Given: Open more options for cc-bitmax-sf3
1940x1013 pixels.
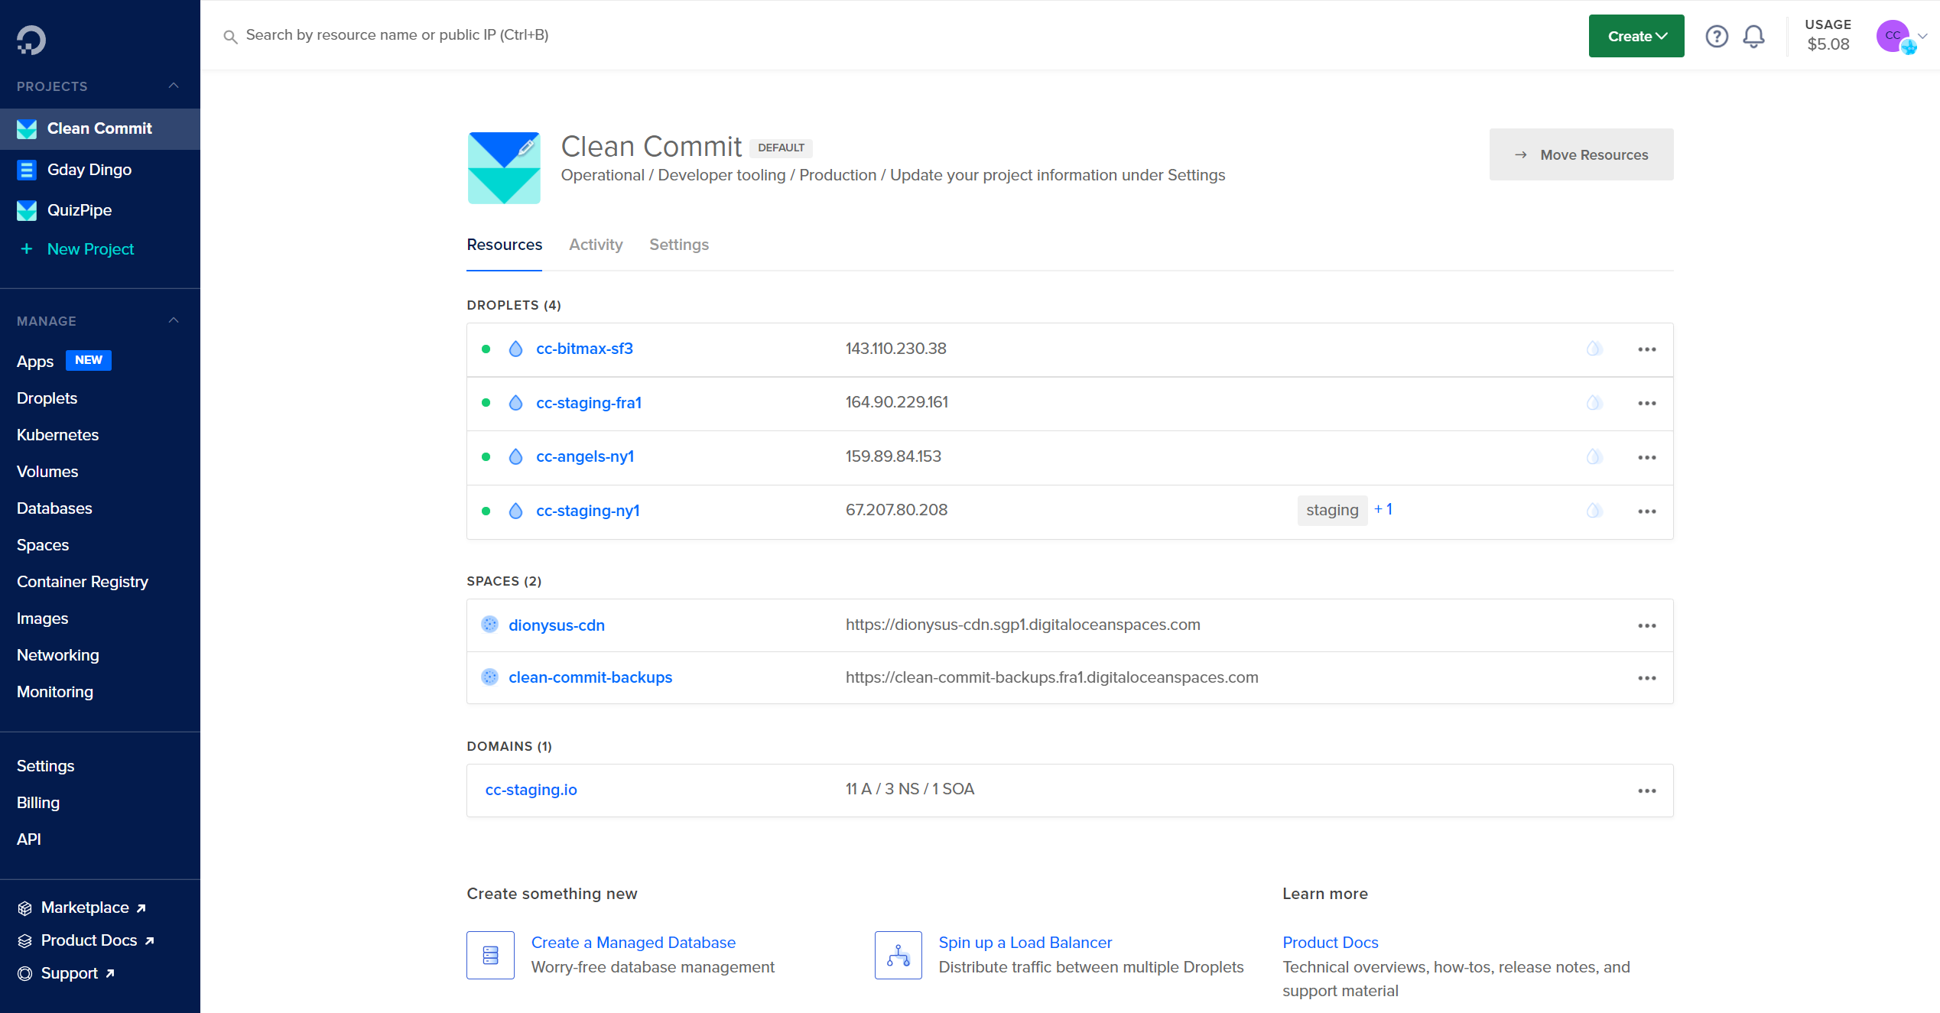Looking at the screenshot, I should click(1647, 349).
